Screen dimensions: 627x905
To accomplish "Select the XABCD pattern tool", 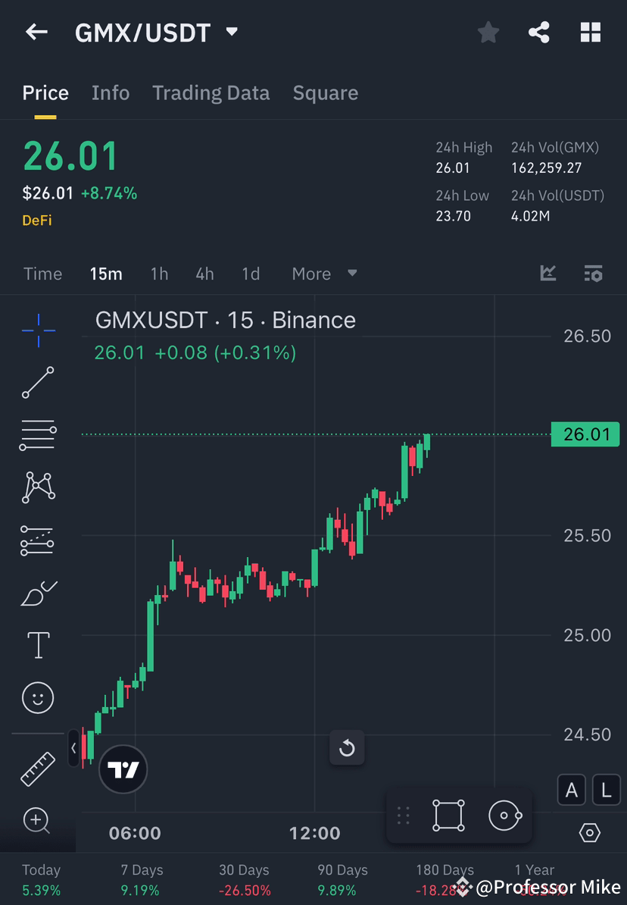I will (x=38, y=487).
